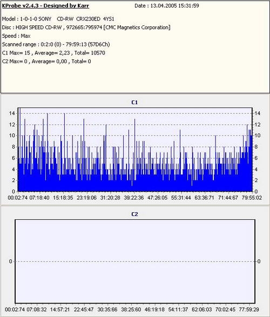Click C1 x-axis label 07:18:40

tap(39, 198)
